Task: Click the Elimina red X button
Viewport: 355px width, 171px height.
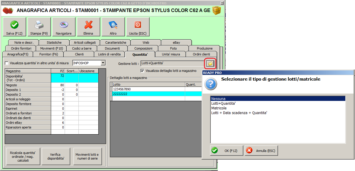Action: click(x=88, y=27)
